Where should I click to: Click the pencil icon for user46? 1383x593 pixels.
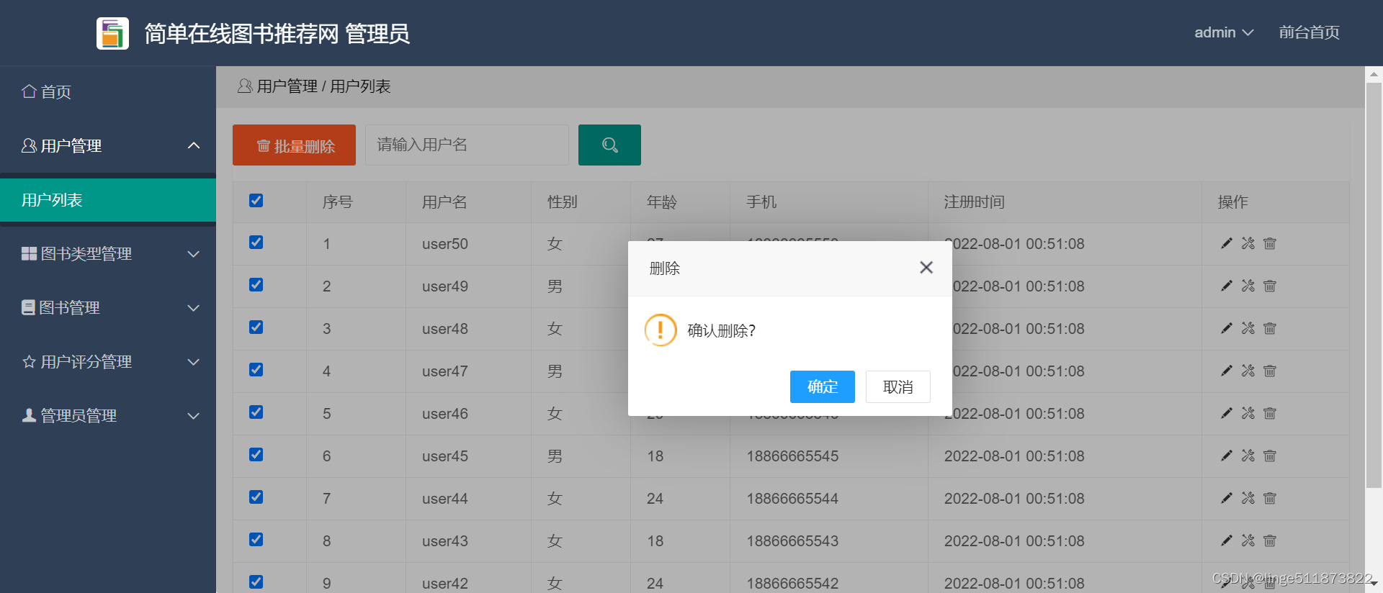tap(1227, 413)
